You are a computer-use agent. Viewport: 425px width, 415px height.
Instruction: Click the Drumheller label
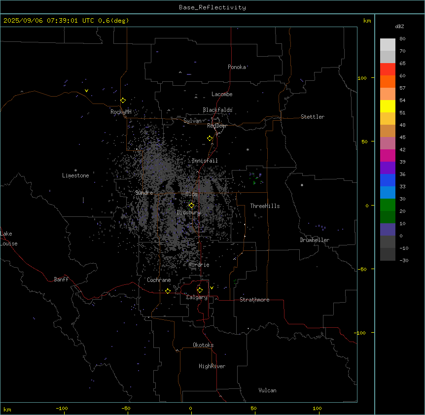pyautogui.click(x=315, y=240)
